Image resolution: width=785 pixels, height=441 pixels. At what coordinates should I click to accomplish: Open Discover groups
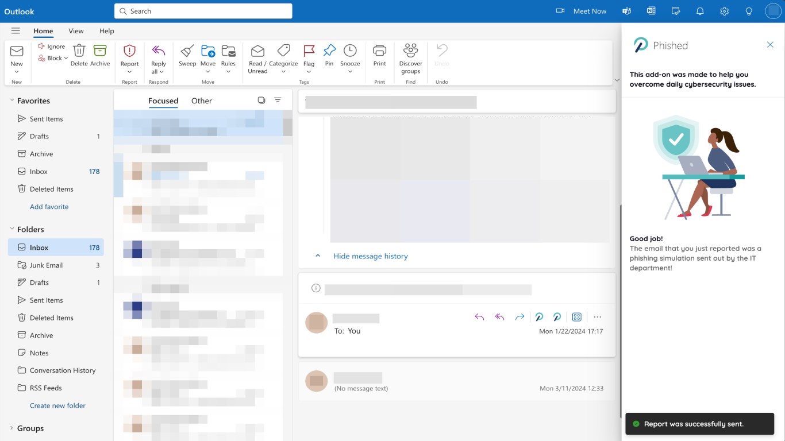pyautogui.click(x=411, y=59)
